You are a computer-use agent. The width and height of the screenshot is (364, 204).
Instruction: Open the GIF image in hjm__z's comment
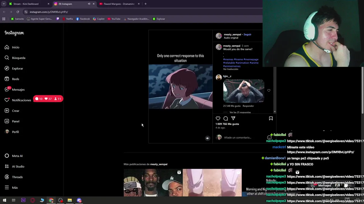[244, 91]
